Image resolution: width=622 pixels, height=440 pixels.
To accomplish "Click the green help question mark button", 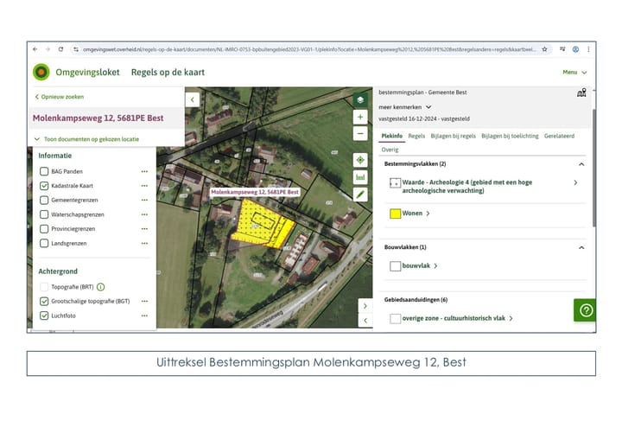I will point(585,309).
